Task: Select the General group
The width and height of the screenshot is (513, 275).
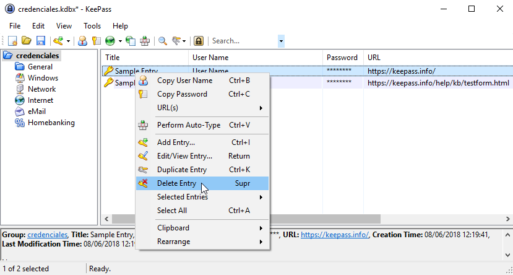Action: (40, 67)
